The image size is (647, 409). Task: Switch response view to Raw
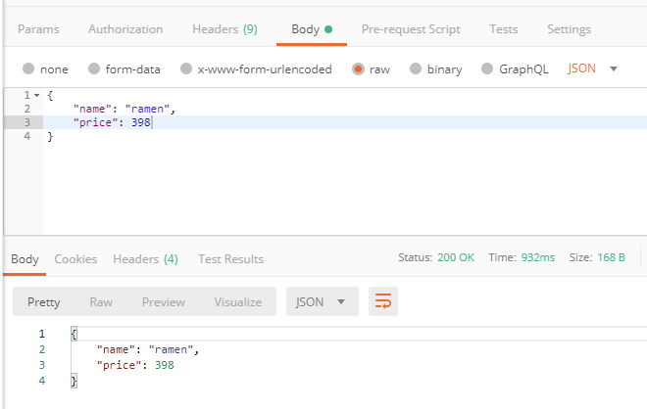click(101, 302)
